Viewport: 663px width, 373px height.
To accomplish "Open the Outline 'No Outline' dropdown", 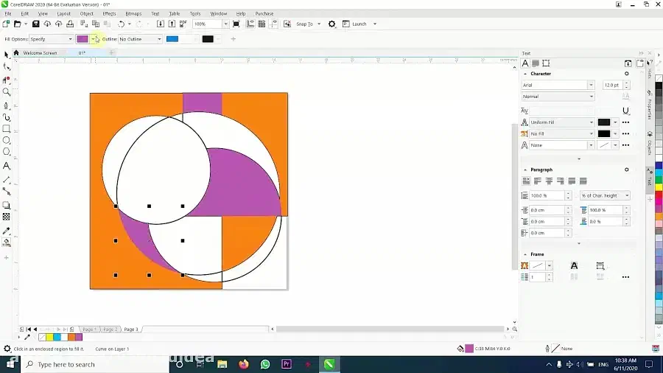I will 160,39.
